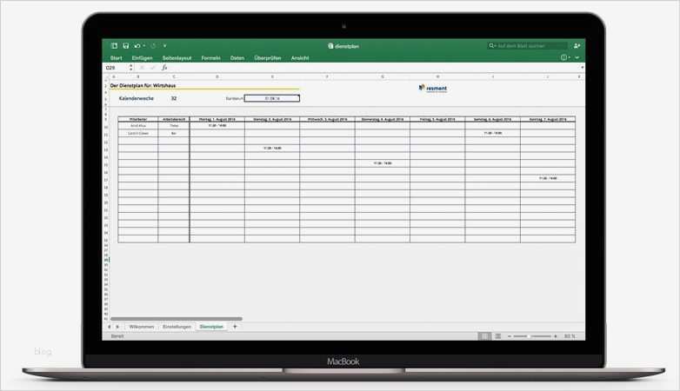This screenshot has height=391, width=680.
Task: Focus the sheet search field
Action: (527, 45)
